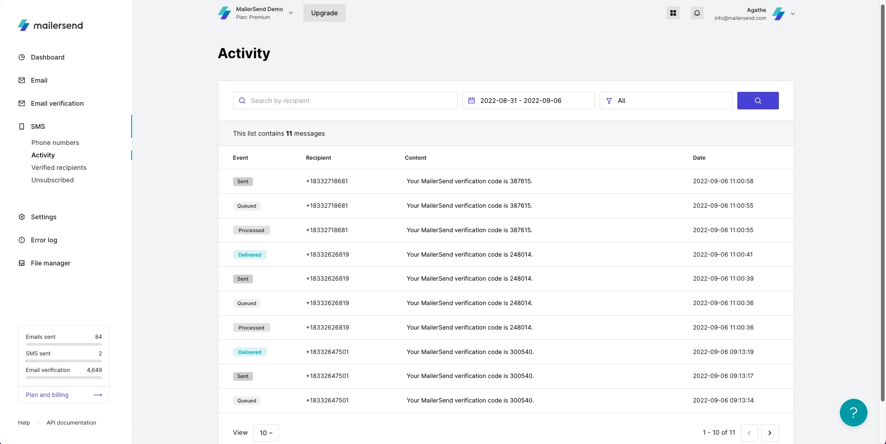Viewport: 886px width, 444px height.
Task: Expand the user profile menu chevron
Action: 793,14
